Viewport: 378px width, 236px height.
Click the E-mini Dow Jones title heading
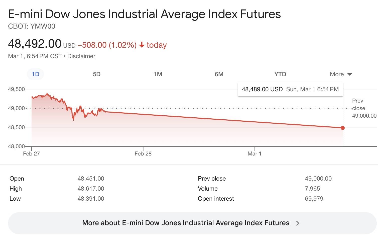coord(144,14)
